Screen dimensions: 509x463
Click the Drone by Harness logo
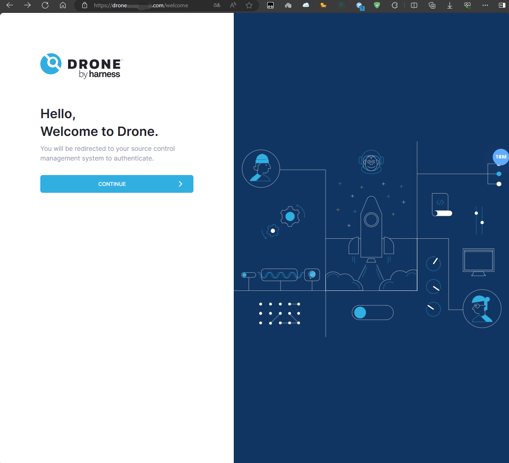81,66
